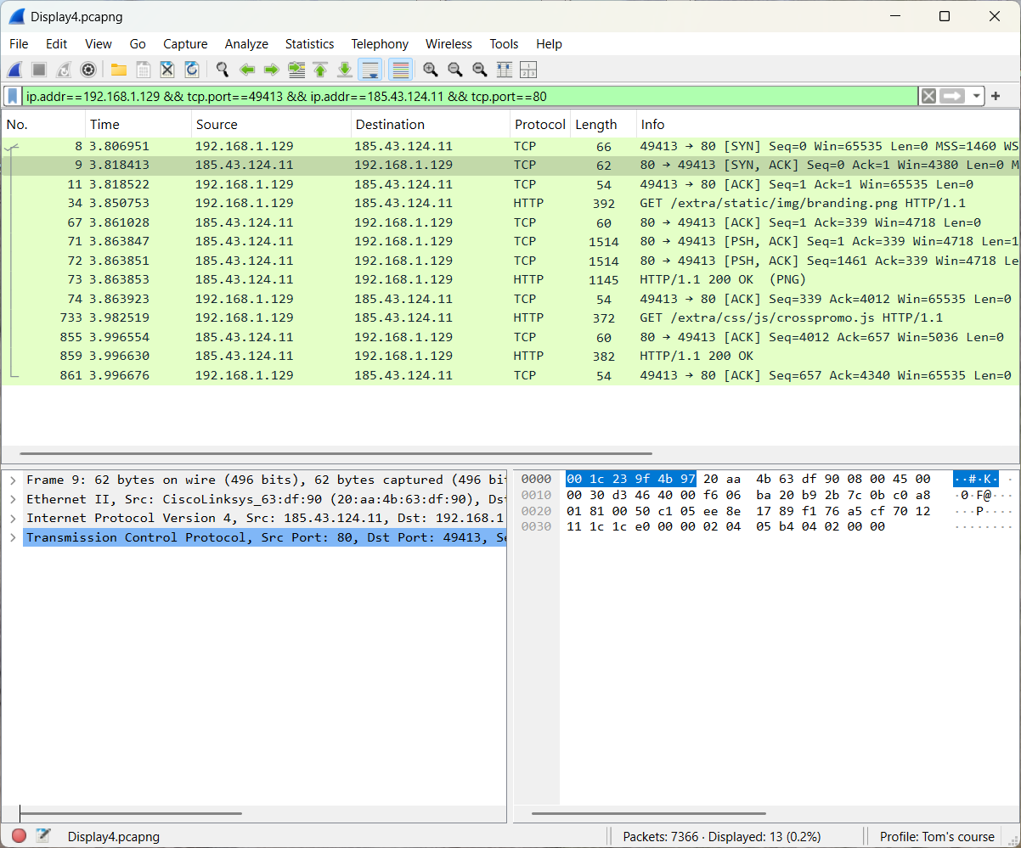
Task: Add a display filter button
Action: (x=996, y=96)
